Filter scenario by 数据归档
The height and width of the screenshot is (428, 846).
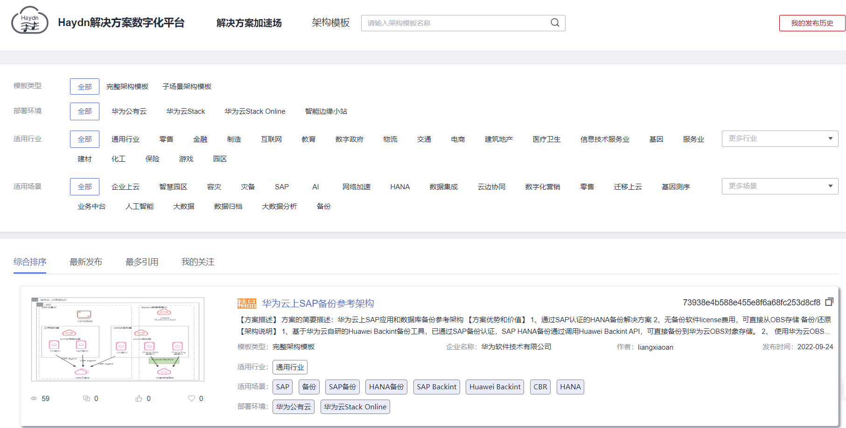pos(228,207)
